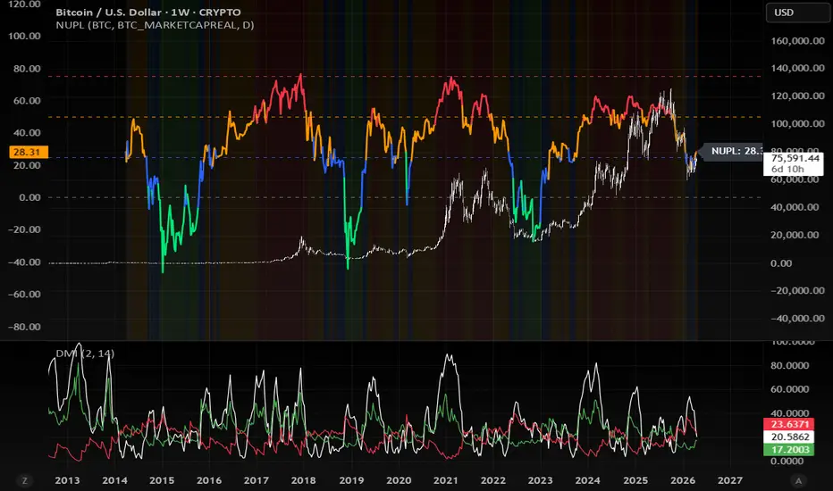Click 40,000.00 on the right price scale

pyautogui.click(x=795, y=207)
